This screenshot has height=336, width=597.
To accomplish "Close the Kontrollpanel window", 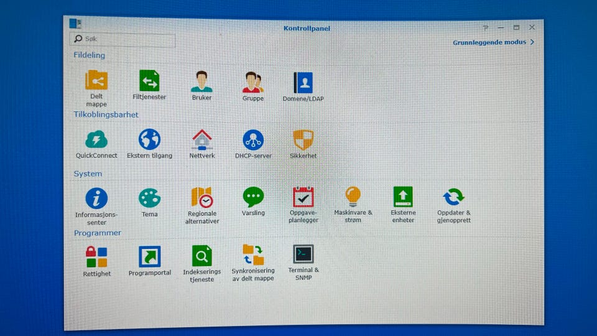I will pos(532,27).
